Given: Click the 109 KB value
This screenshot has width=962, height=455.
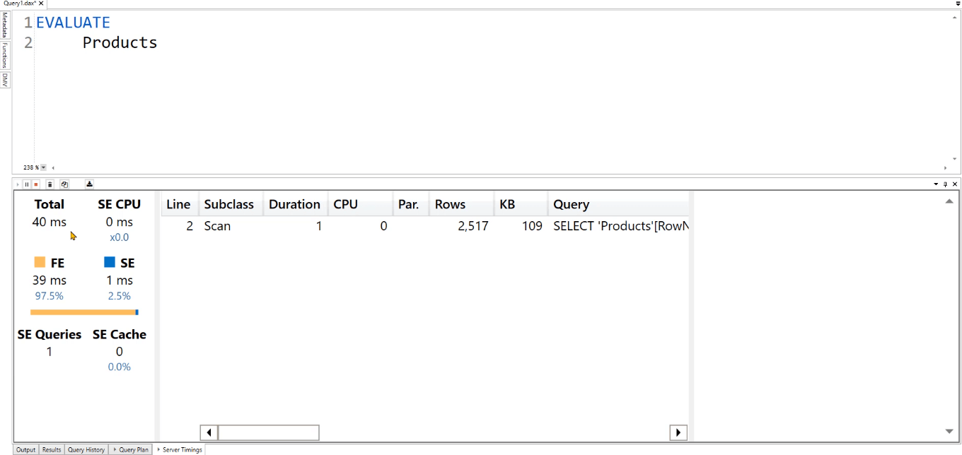Looking at the screenshot, I should click(x=532, y=226).
